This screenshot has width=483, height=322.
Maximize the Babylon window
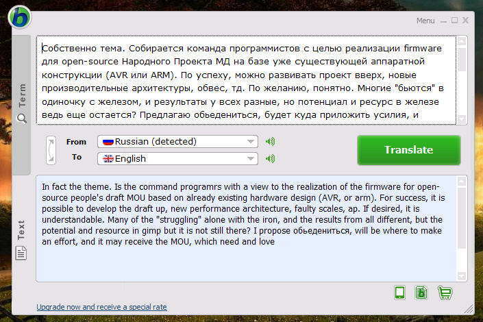click(x=454, y=21)
